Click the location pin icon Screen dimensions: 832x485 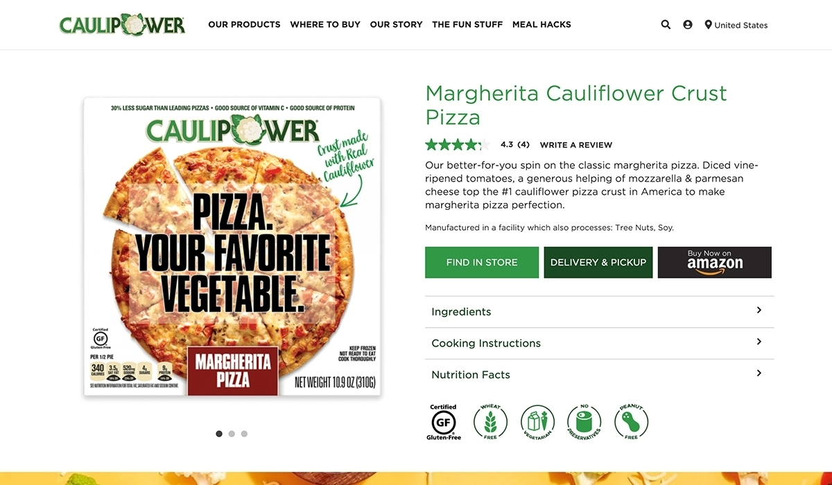[708, 24]
